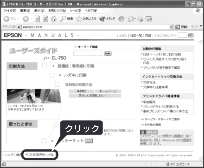Open the Search (検索) toolbar button
The image size is (204, 168).
67,19
